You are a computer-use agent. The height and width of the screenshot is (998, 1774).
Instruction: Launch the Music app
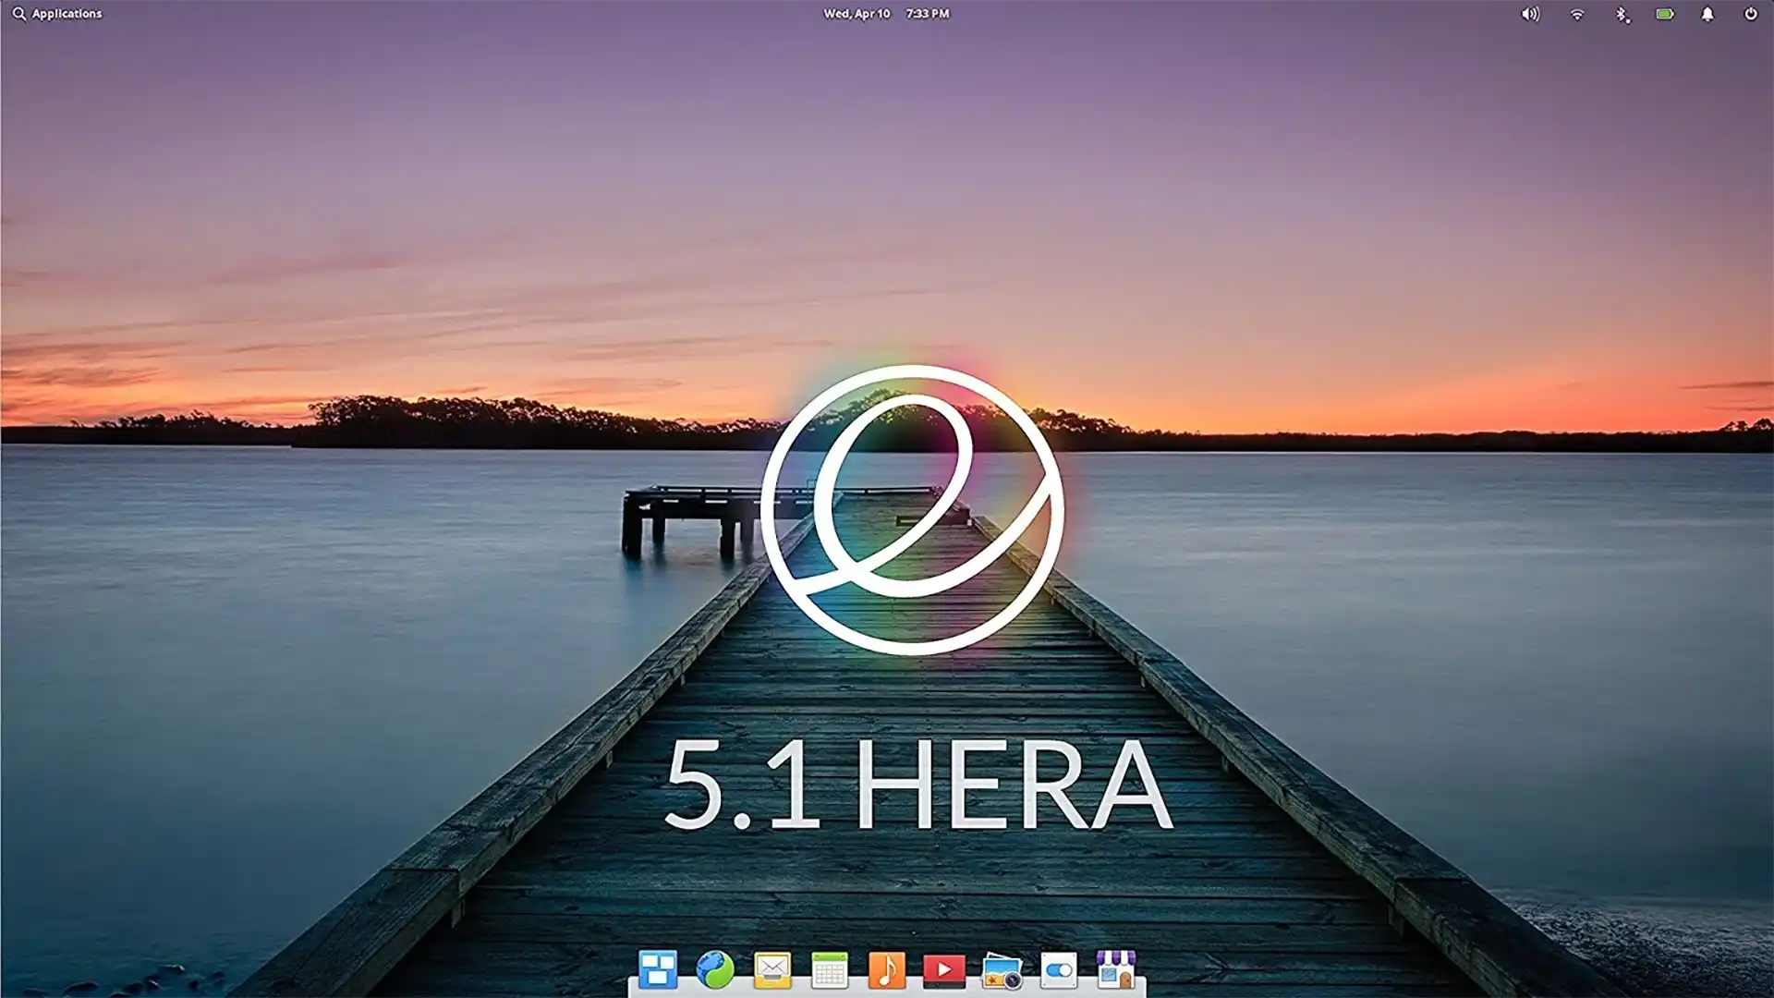(887, 968)
